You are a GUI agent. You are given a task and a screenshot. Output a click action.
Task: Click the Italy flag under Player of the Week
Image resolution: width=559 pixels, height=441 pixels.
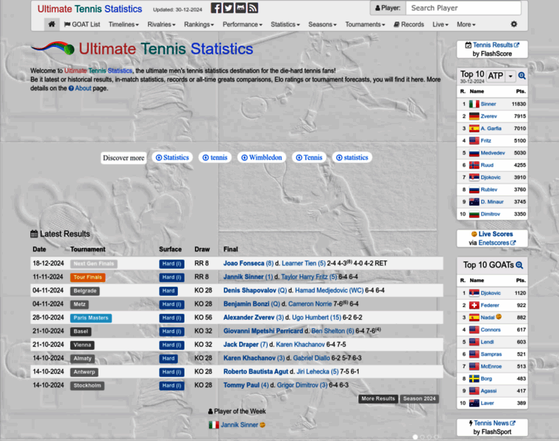pyautogui.click(x=213, y=425)
